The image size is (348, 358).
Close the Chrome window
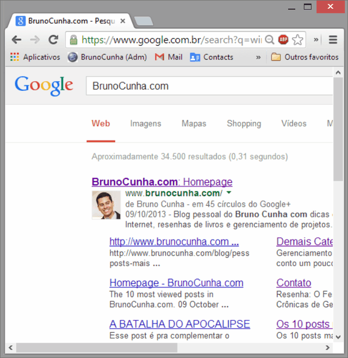(x=331, y=7)
